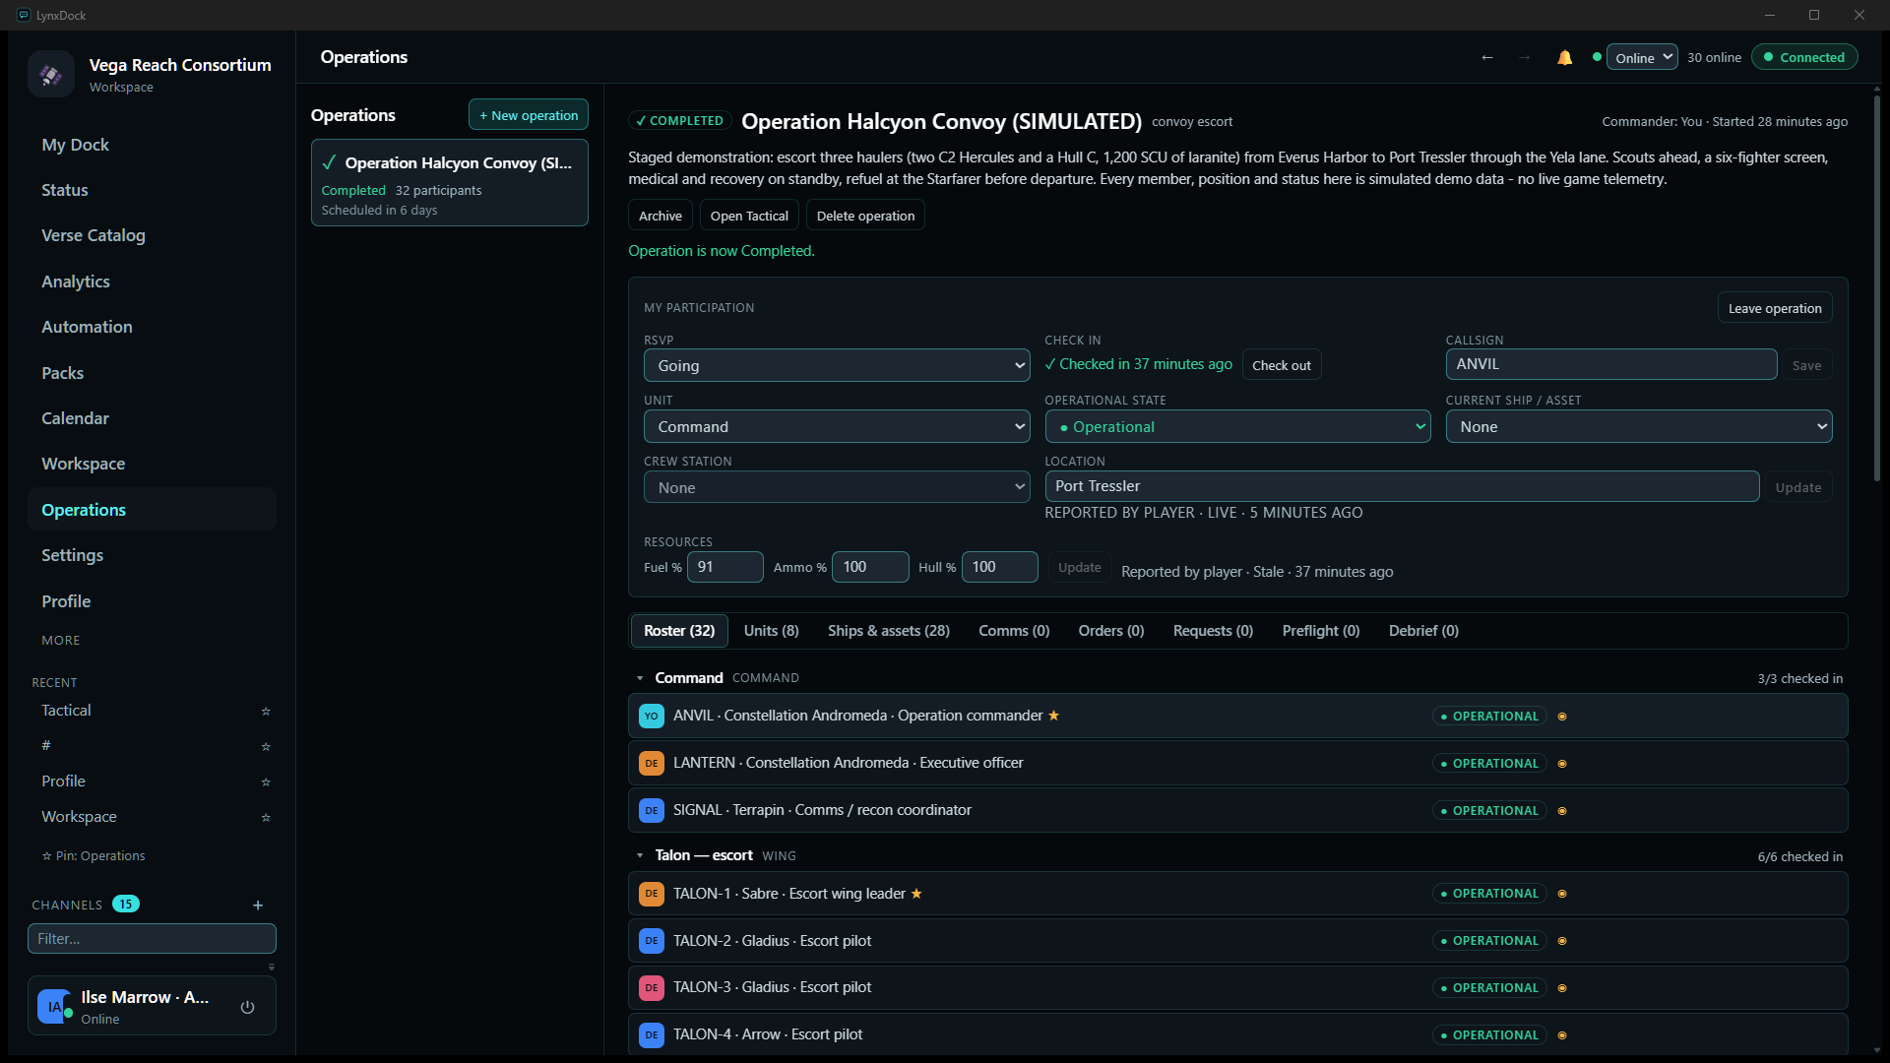Click the status dot icon in TALON-1 row
This screenshot has width=1890, height=1063.
(x=1562, y=894)
